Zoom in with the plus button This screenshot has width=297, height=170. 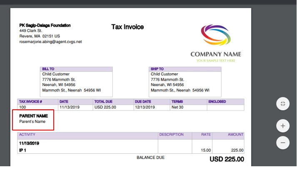(282, 126)
